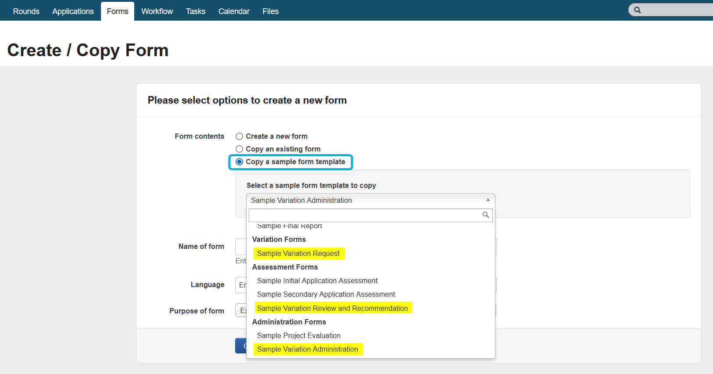Choose 'Sample Variation Review and Recommendation'
Viewport: 713px width, 374px height.
pos(333,309)
